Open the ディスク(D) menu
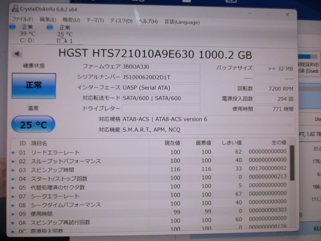The width and height of the screenshot is (321, 241). (121, 21)
